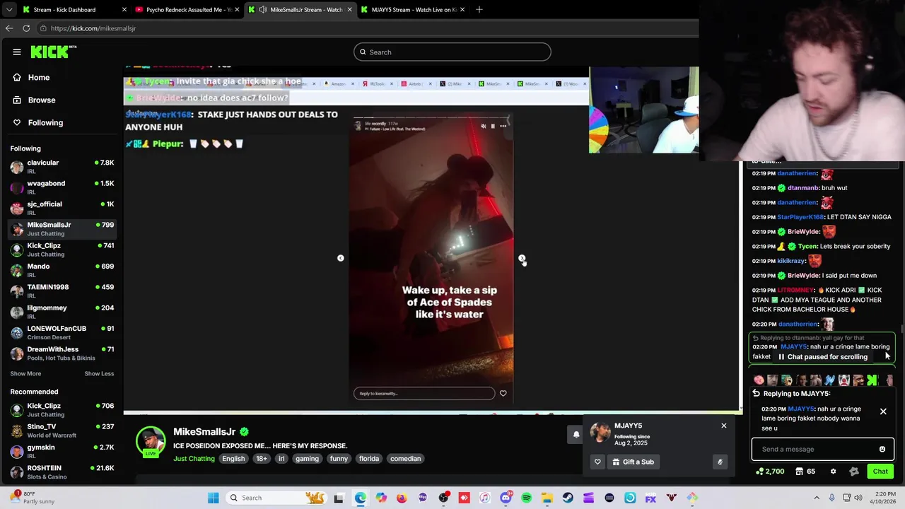The height and width of the screenshot is (509, 905).
Task: Click channel points balance 2,700
Action: 770,472
